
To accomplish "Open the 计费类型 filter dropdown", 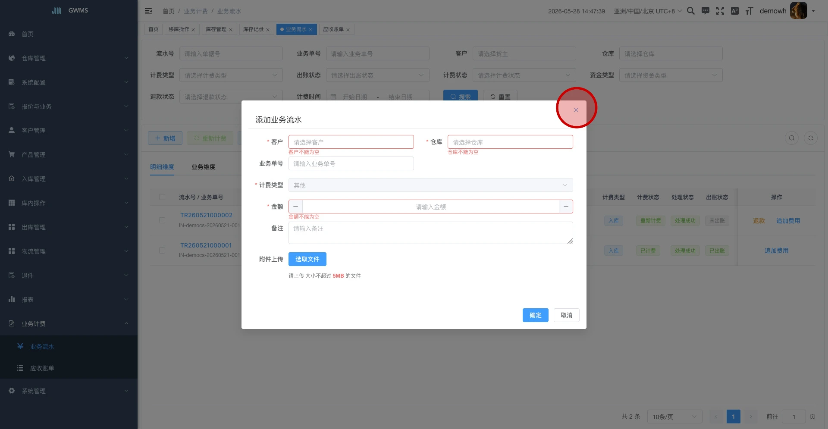I will (x=231, y=75).
